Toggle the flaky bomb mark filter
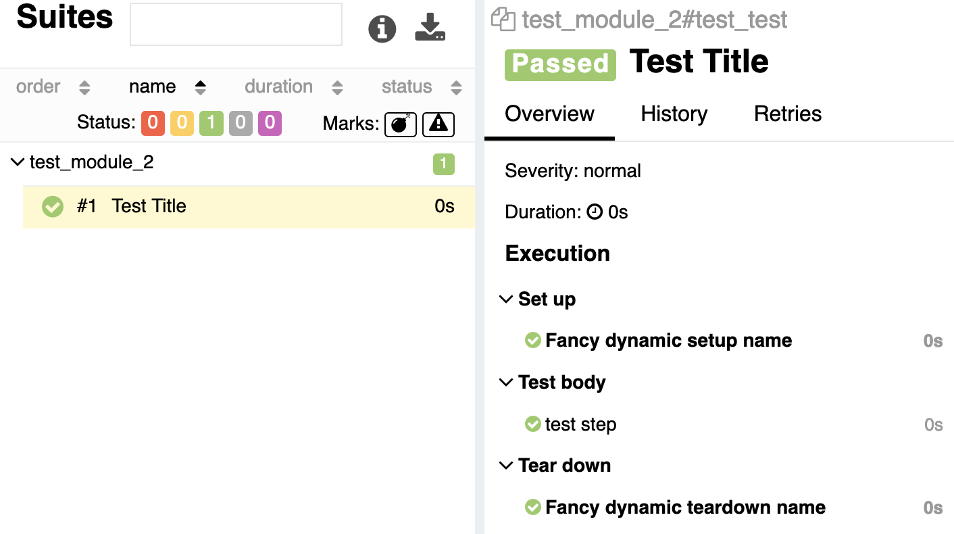The height and width of the screenshot is (534, 954). [x=401, y=124]
